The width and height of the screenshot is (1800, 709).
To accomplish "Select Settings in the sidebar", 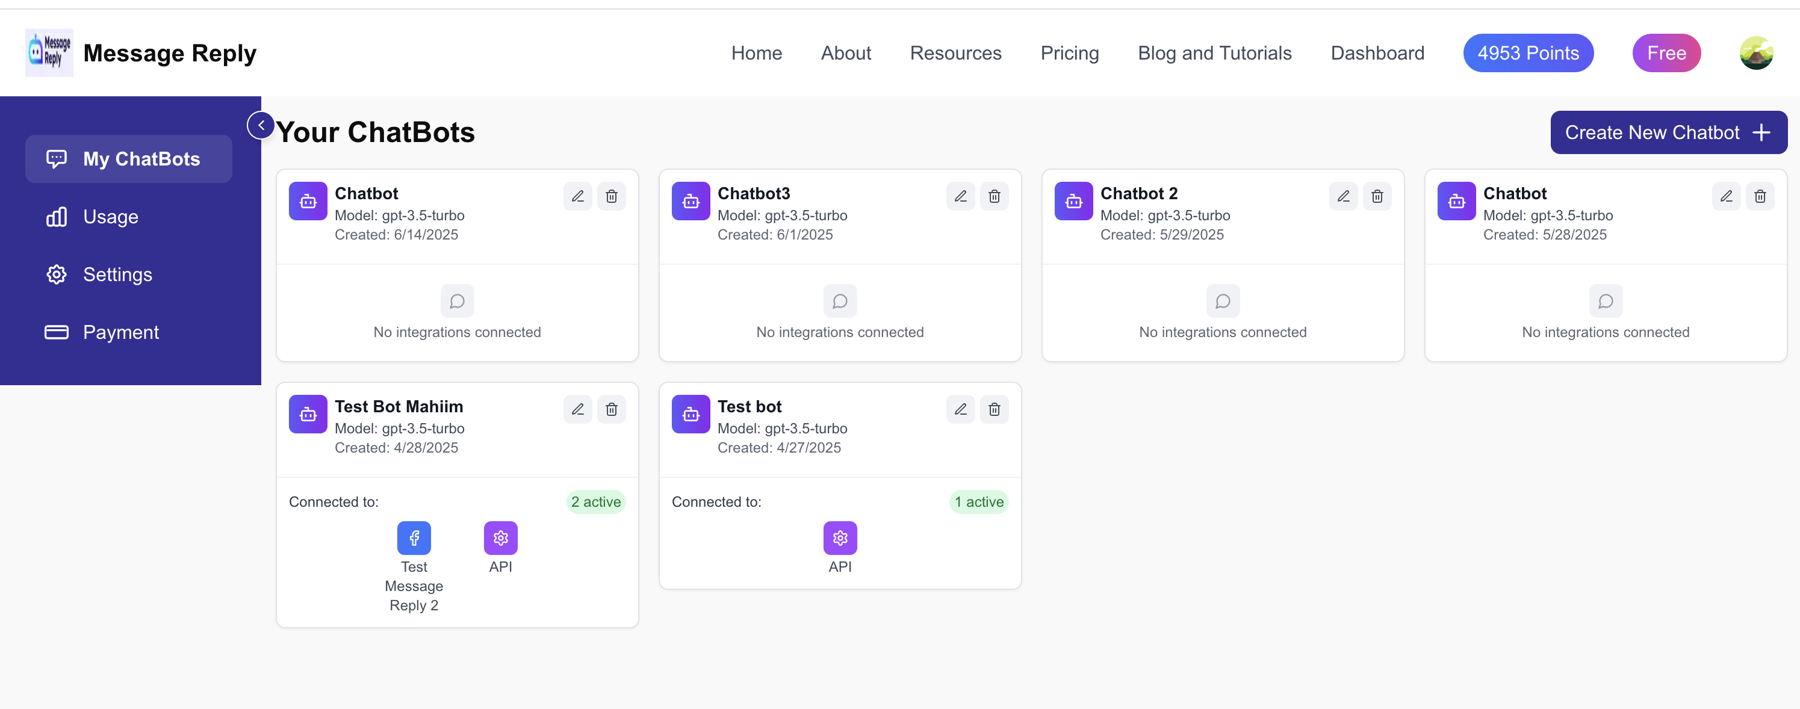I will coord(117,274).
